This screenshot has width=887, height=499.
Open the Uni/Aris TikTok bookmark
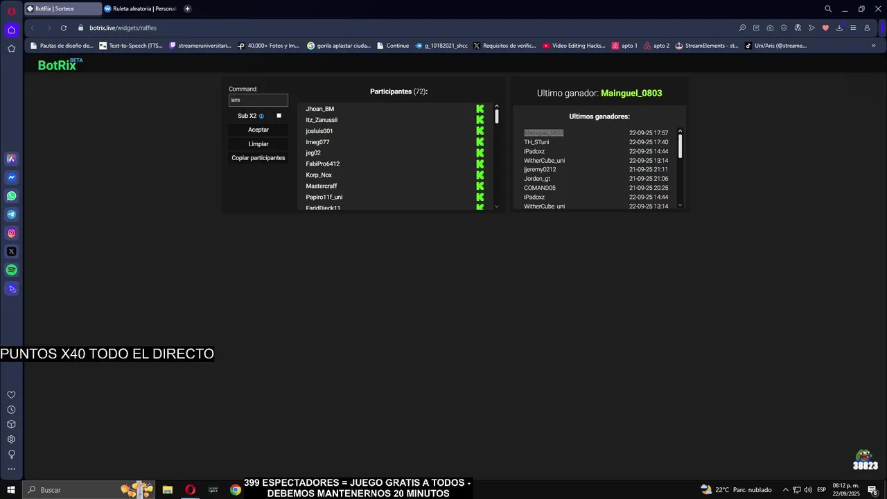pyautogui.click(x=775, y=46)
